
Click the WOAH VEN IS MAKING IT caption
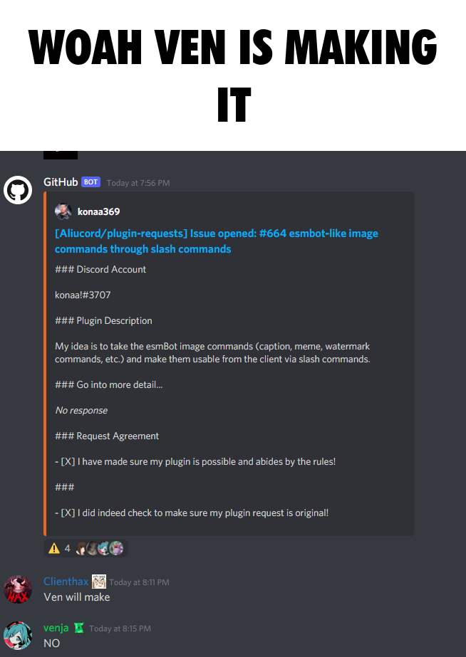point(233,75)
